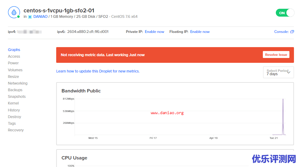Screen dimensions: 300x167
Task: View the droplet History
Action: [x=14, y=110]
